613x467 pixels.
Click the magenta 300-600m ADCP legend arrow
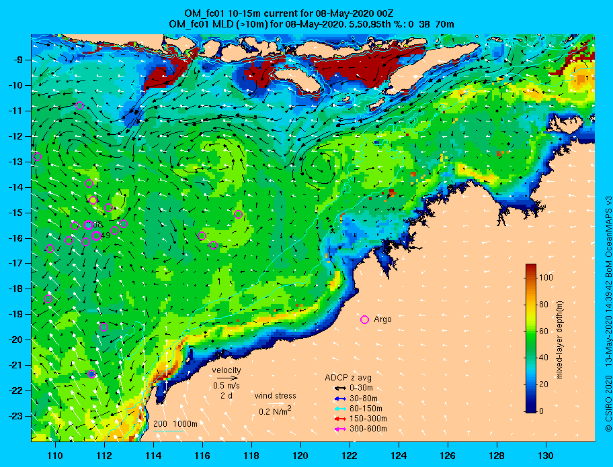340,429
